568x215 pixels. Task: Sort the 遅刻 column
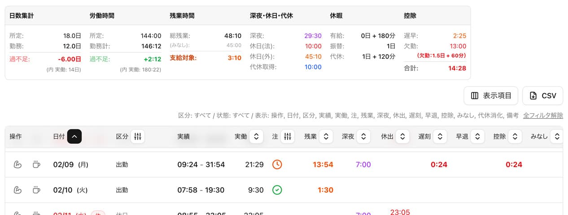pos(440,136)
